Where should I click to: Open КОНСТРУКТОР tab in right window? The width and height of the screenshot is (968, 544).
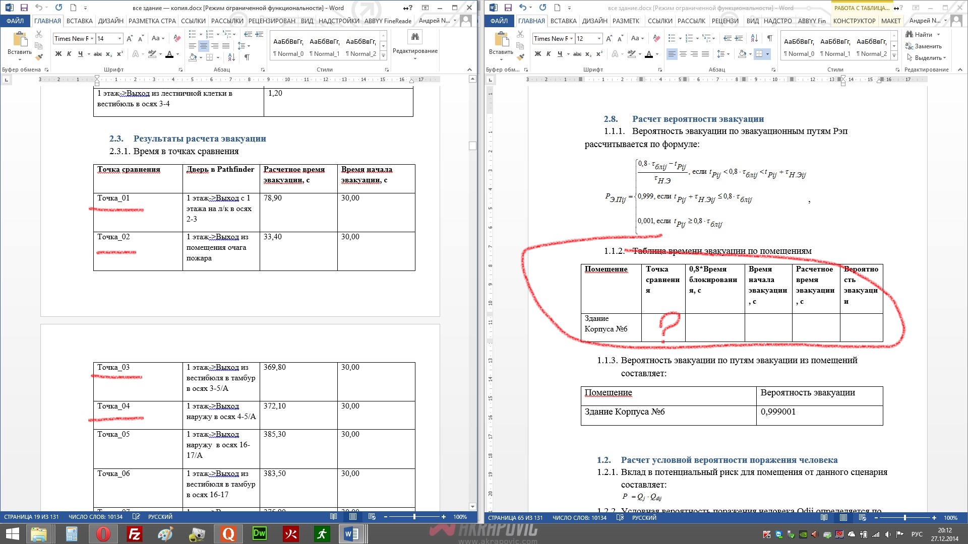click(854, 21)
